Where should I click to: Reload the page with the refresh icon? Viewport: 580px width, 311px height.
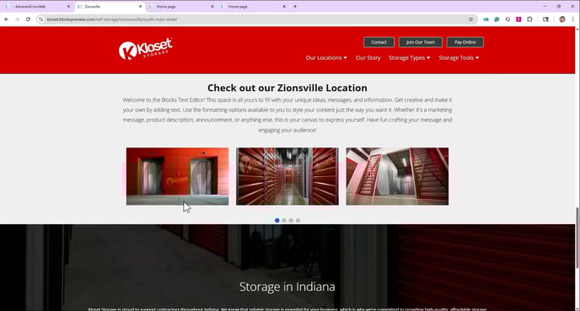(x=28, y=19)
